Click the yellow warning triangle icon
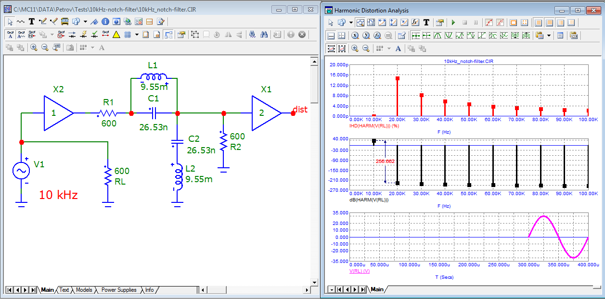605x299 pixels. click(116, 35)
